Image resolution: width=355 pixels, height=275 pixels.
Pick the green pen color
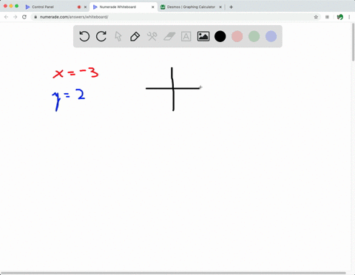click(x=254, y=36)
